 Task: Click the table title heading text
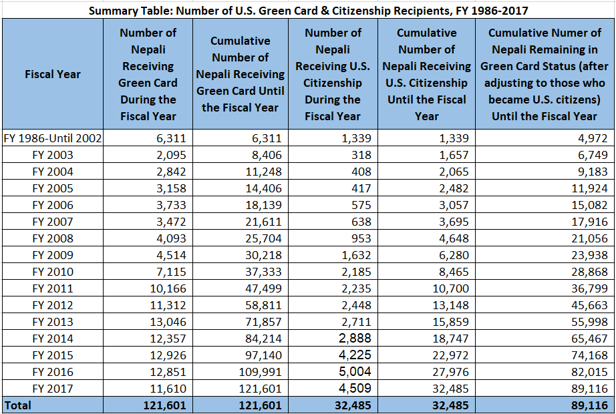(308, 9)
